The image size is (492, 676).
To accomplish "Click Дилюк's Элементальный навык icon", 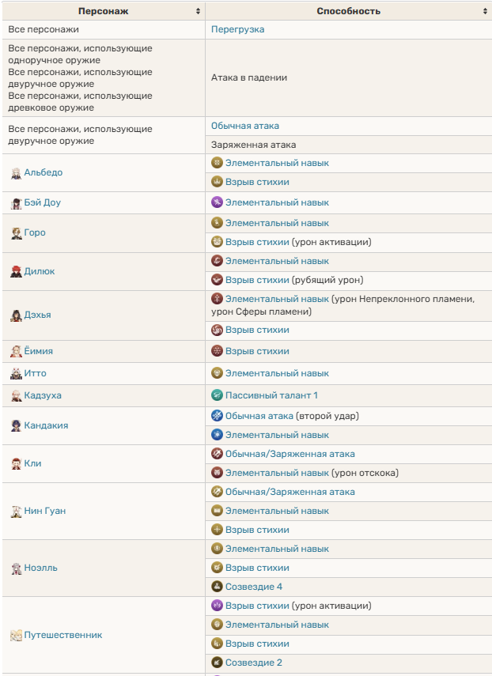I will pyautogui.click(x=217, y=261).
